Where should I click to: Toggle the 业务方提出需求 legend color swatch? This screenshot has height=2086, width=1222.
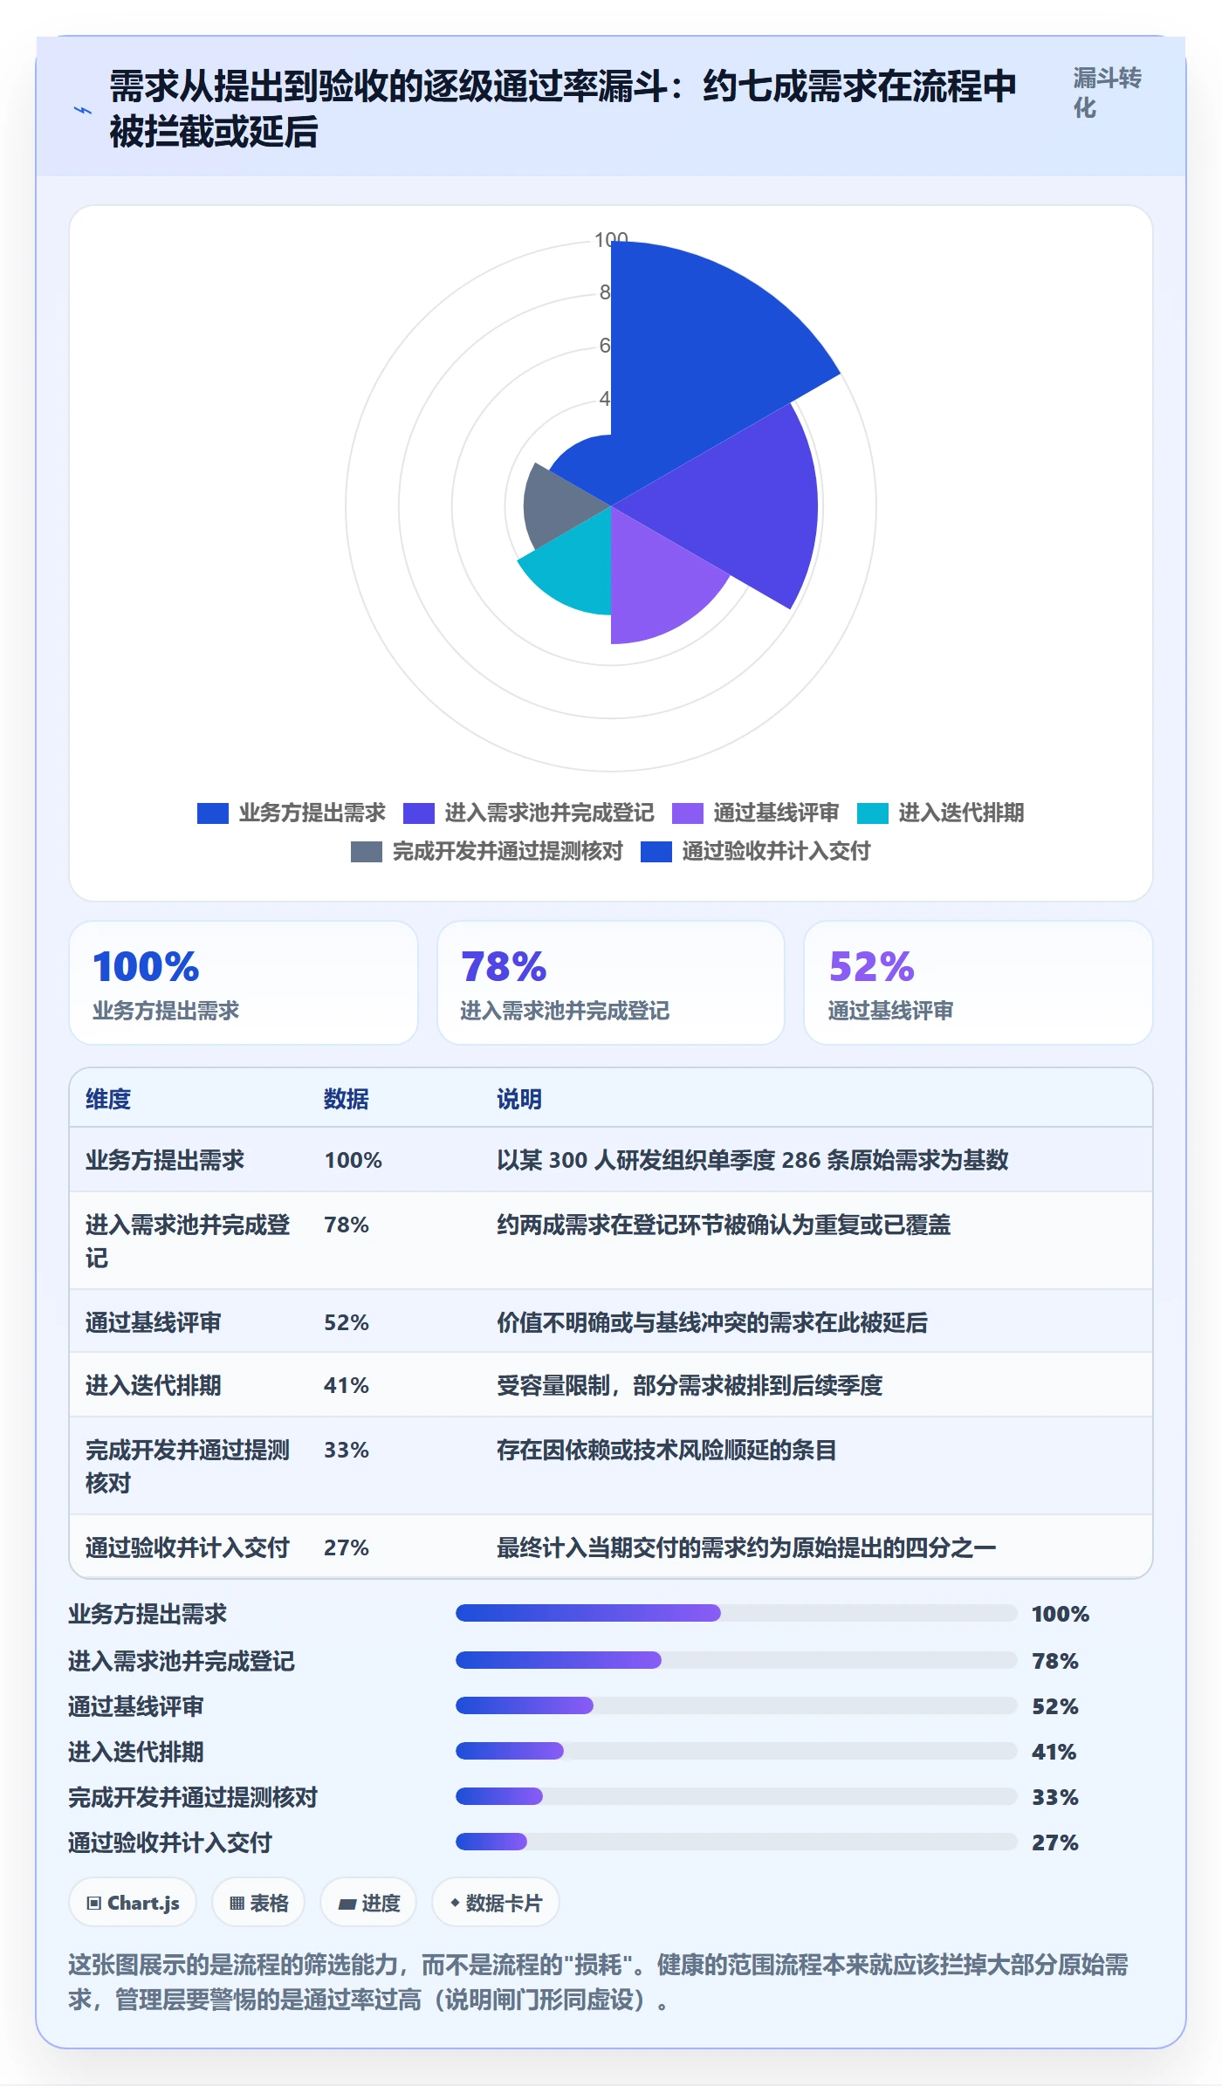(x=213, y=813)
